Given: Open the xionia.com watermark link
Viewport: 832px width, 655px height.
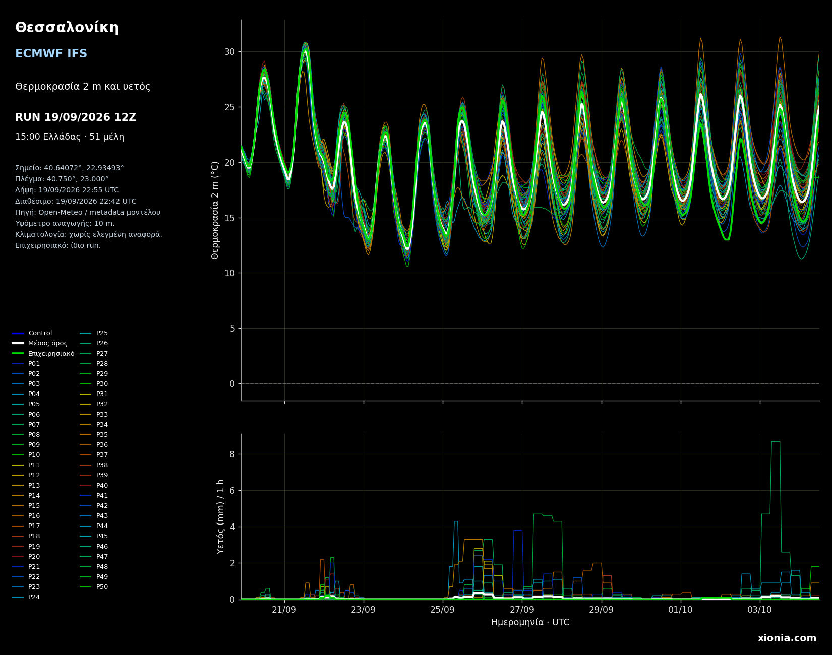Looking at the screenshot, I should [x=787, y=638].
